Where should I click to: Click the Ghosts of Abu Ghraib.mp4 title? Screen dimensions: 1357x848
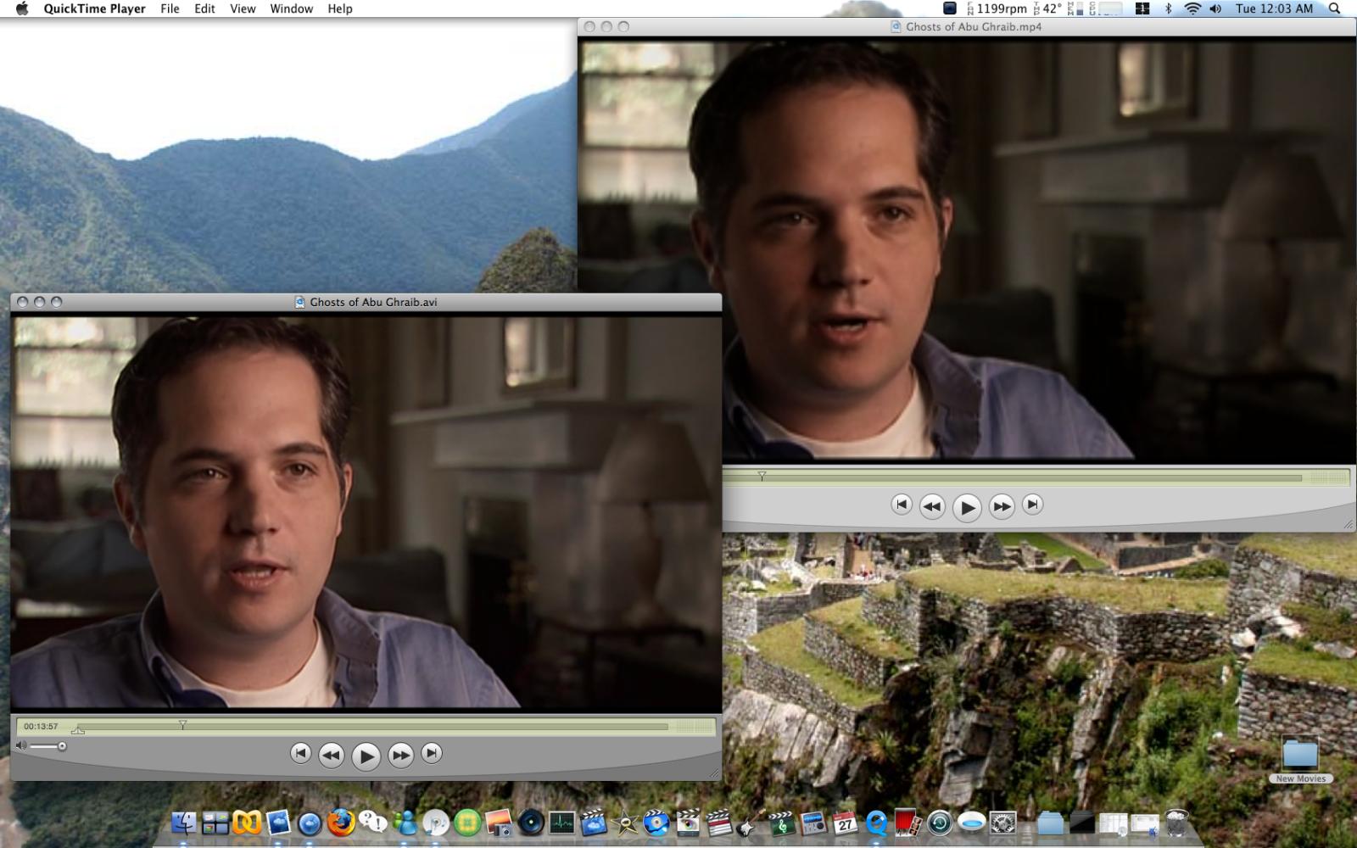974,27
